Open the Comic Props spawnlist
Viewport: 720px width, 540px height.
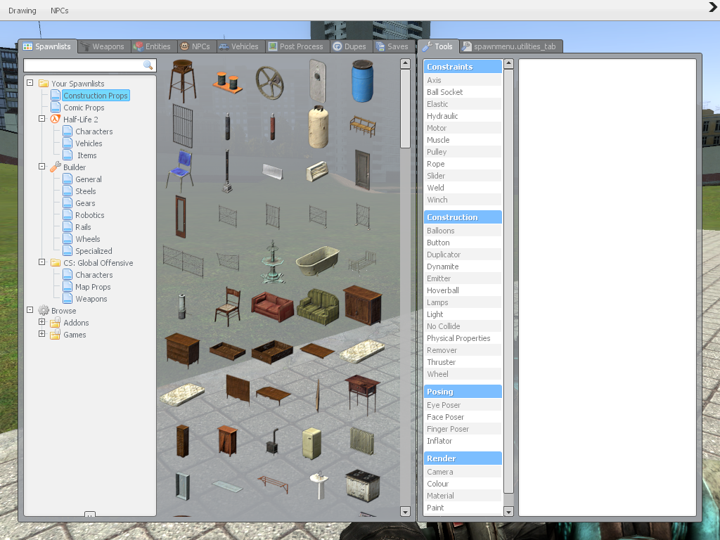coord(84,108)
